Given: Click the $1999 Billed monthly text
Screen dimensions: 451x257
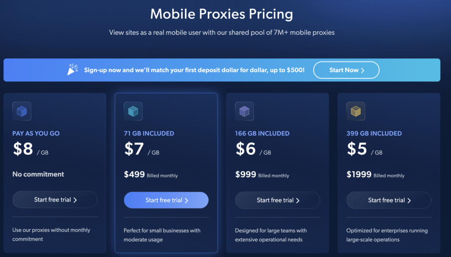Looking at the screenshot, I should pyautogui.click(x=376, y=175).
